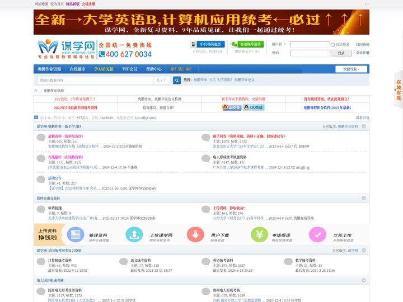Screen dimensions: 403x302
Task: Click the blue magnifier search button
Action: tap(177, 81)
